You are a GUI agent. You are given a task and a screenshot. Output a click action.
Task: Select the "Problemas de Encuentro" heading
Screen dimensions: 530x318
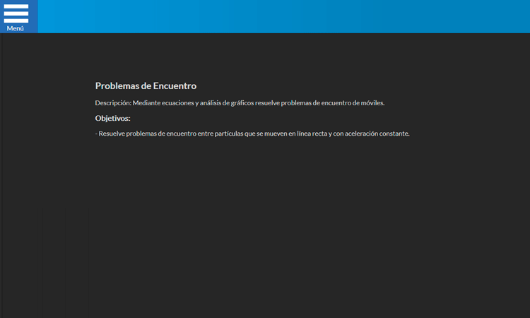tap(146, 86)
